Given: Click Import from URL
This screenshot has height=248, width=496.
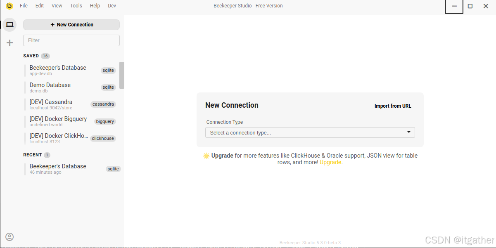Looking at the screenshot, I should click(393, 106).
